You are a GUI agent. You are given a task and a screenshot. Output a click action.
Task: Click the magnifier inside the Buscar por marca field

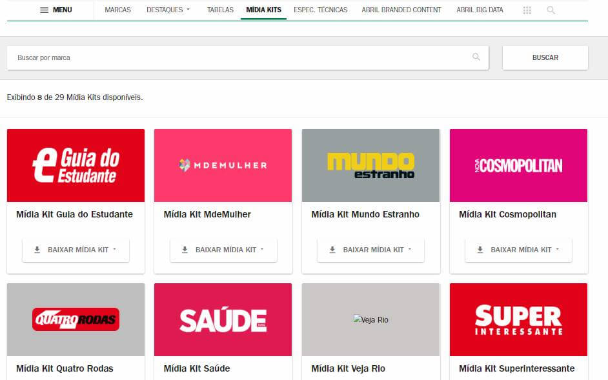pyautogui.click(x=476, y=57)
